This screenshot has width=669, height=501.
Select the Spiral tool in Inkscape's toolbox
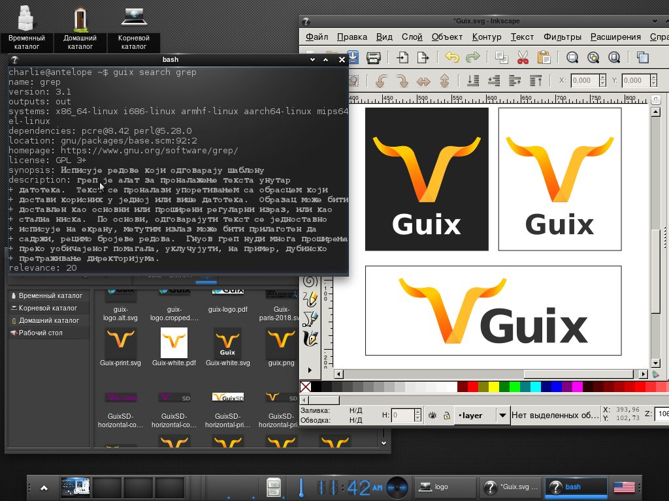[311, 281]
